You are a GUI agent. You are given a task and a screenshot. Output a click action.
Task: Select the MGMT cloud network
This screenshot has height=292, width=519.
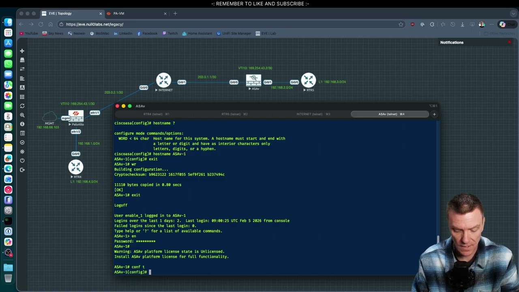[49, 117]
